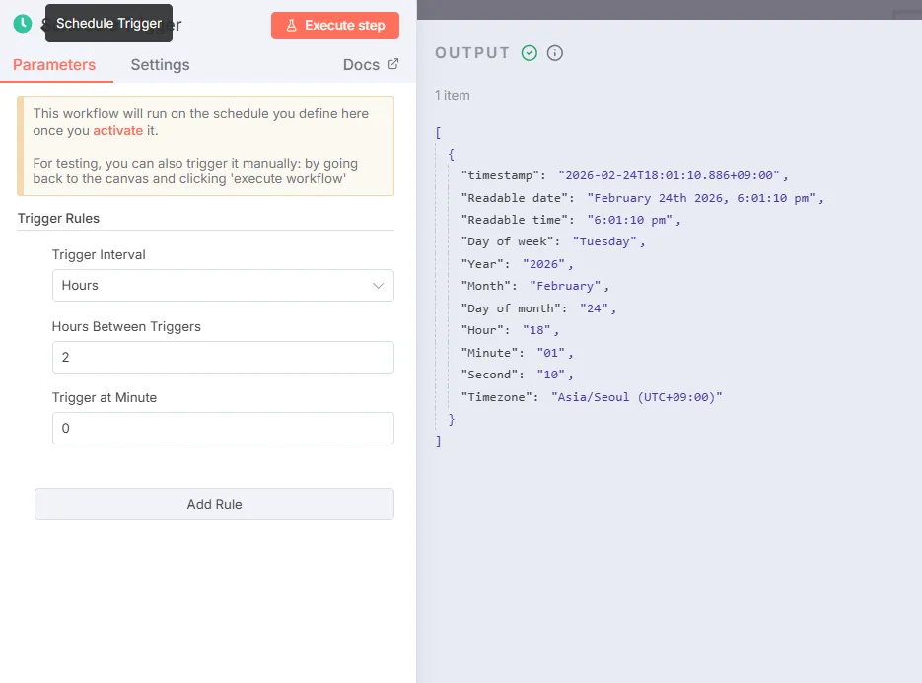Screen dimensions: 922x683
Task: Click the "1 item" output count label
Action: coord(453,96)
